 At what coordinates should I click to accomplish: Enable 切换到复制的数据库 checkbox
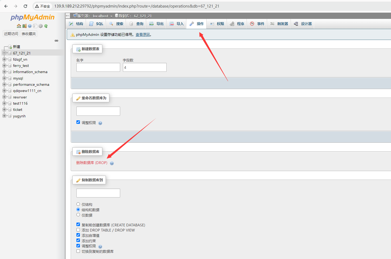pos(78,251)
